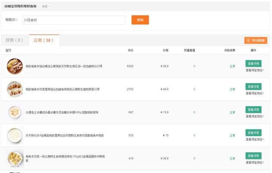This screenshot has height=173, width=272.
Task: Click the review count 5425
Action: pos(130,66)
